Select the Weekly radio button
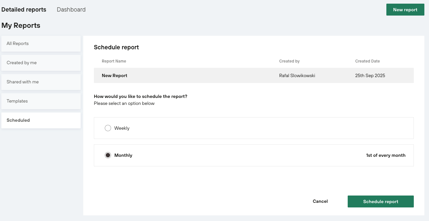429x221 pixels. (108, 128)
